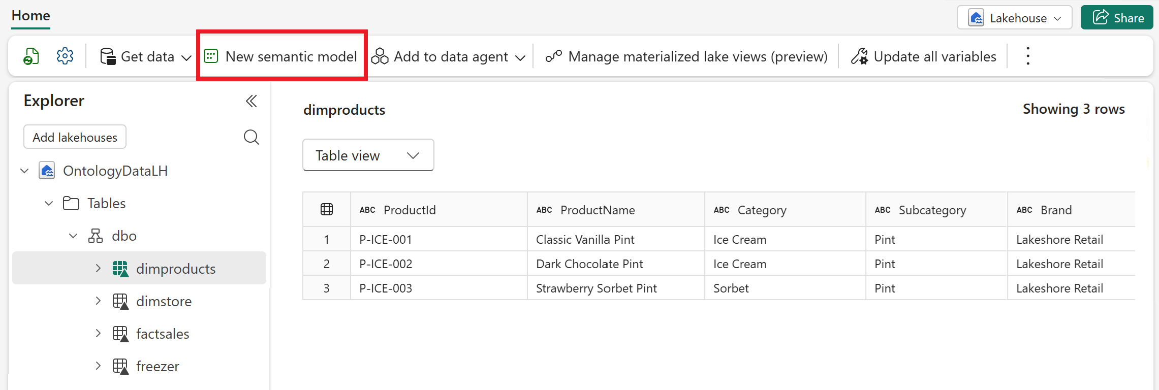
Task: Click the OntologyDataLH lakehouse icon
Action: click(x=47, y=171)
